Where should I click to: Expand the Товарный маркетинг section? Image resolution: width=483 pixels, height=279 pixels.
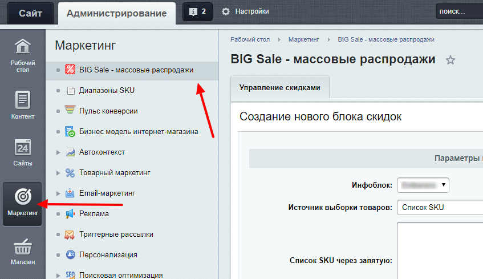click(x=58, y=173)
